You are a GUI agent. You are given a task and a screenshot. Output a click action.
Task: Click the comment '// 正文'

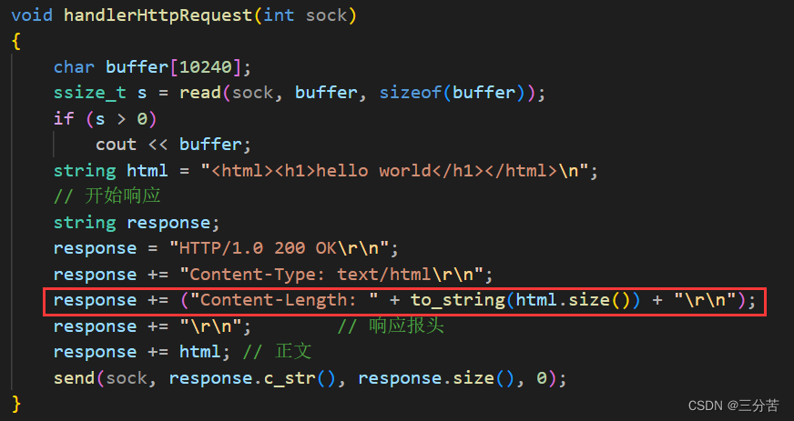278,352
